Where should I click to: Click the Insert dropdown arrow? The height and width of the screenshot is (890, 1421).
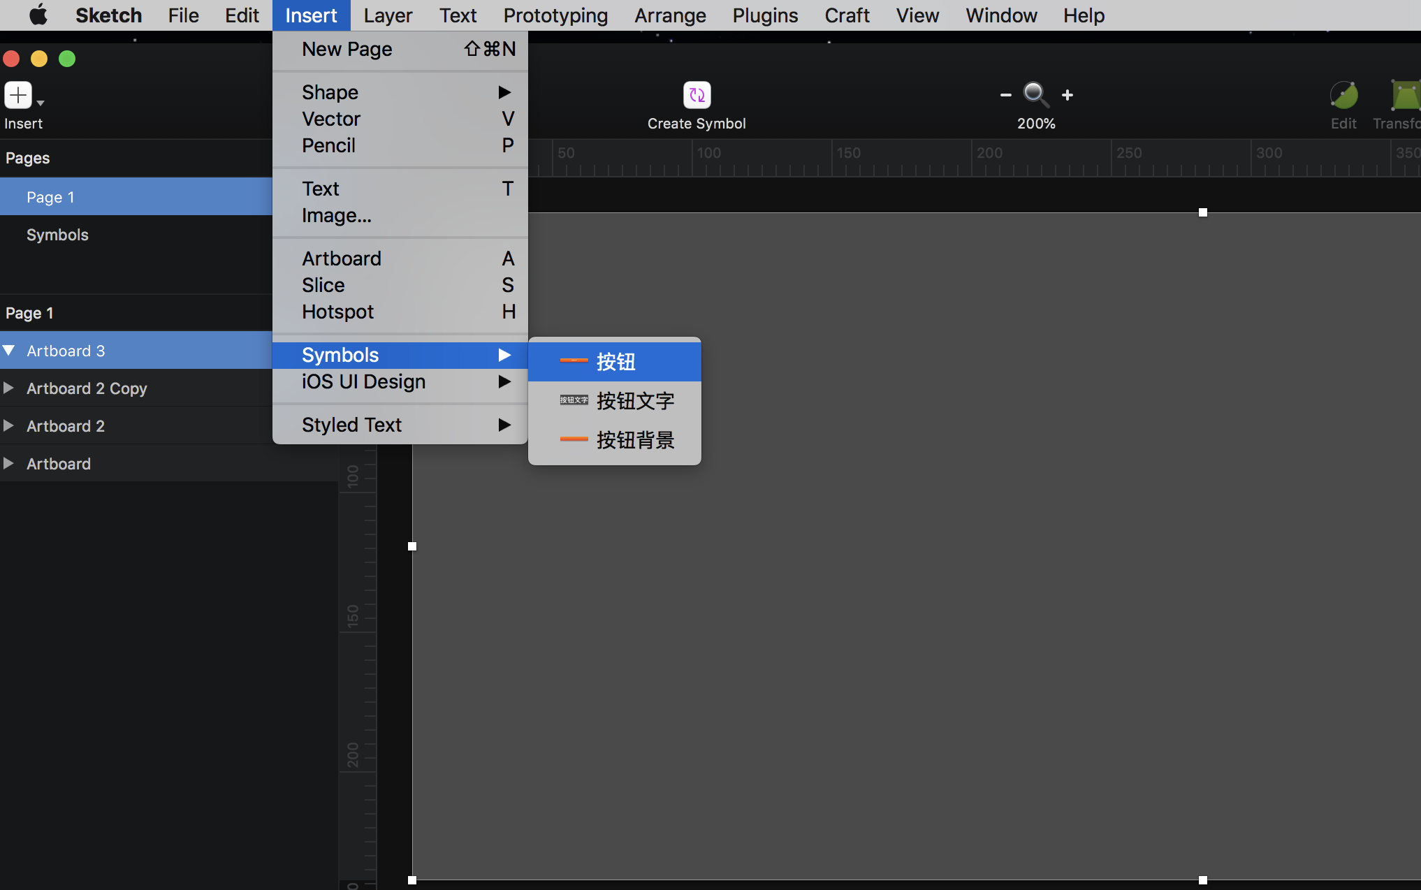(x=41, y=103)
